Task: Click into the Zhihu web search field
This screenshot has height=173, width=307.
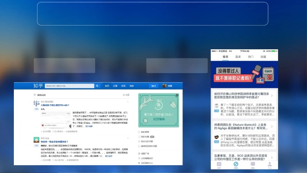Action: [x=69, y=86]
